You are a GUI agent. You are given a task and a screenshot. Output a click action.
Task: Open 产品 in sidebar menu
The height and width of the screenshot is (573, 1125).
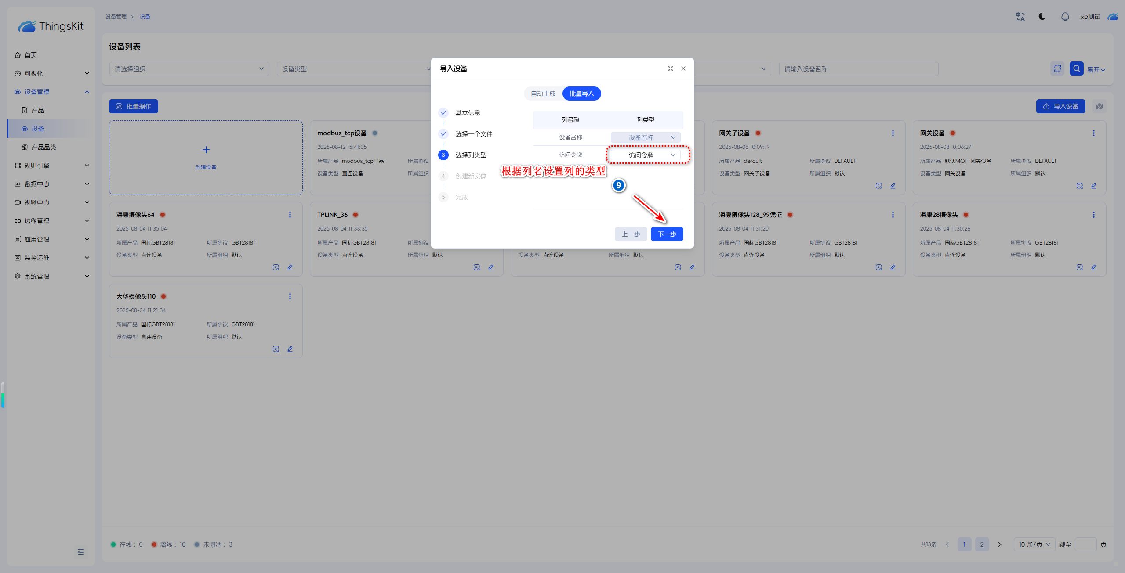point(38,110)
